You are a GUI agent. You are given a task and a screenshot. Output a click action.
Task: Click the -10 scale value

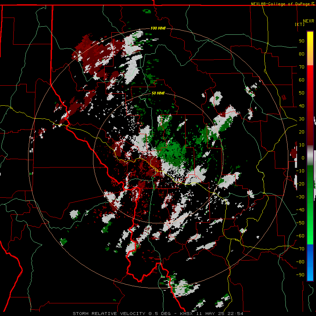pyautogui.click(x=300, y=171)
